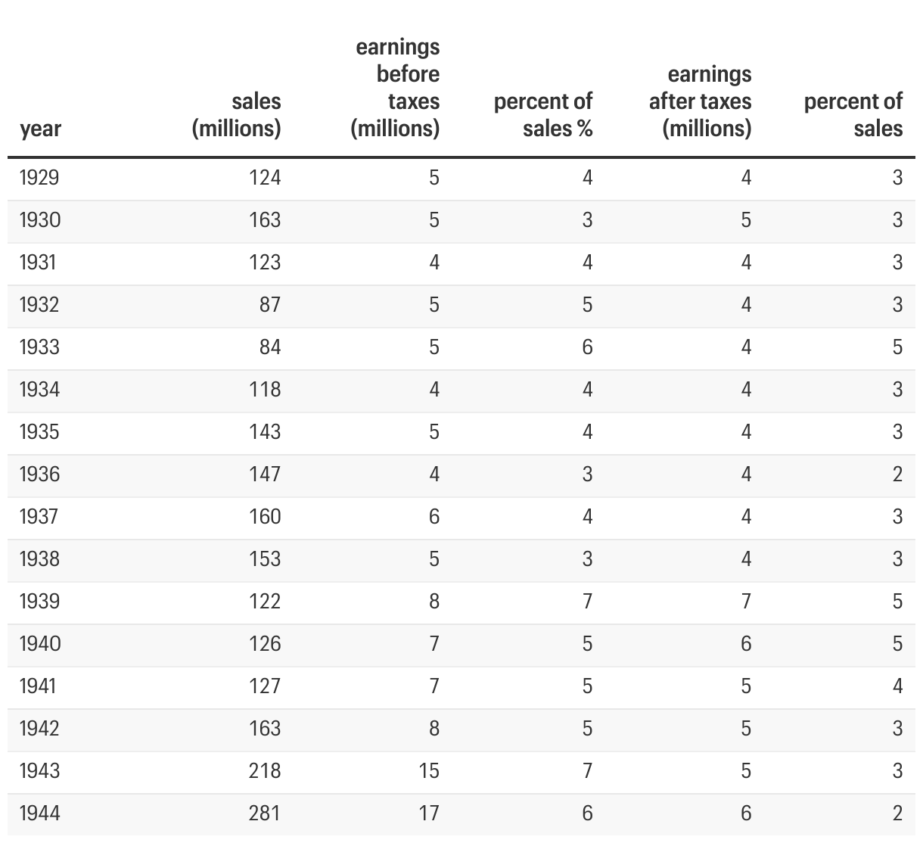Select sales value 147 for 1936
Image resolution: width=923 pixels, height=843 pixels.
[265, 474]
